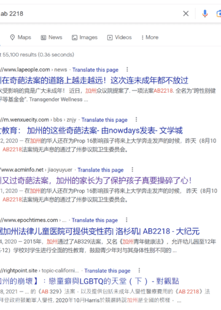The width and height of the screenshot is (221, 310).
Task: Click in the search box containing ab 2218
Action: (90, 14)
